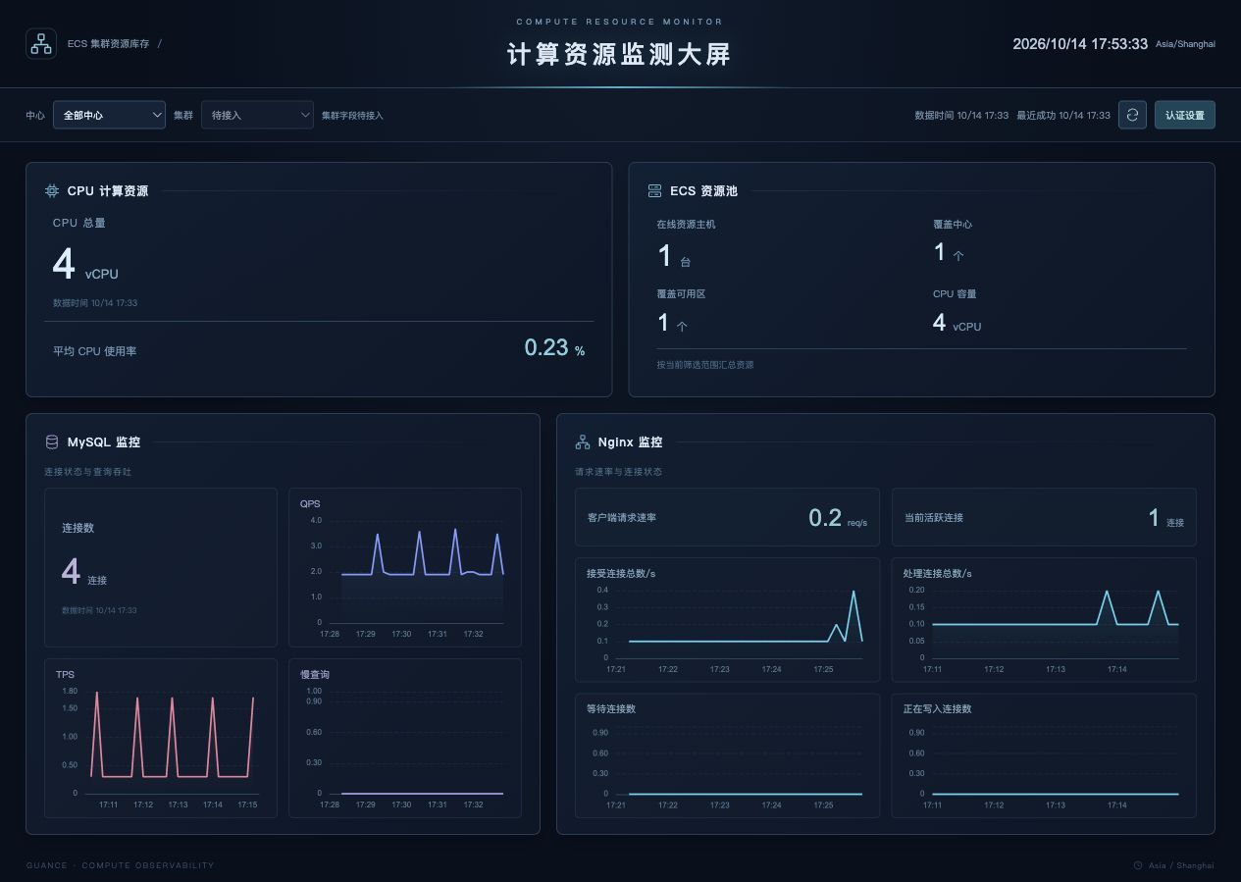Viewport: 1241px width, 882px height.
Task: Click the refresh data icon button
Action: click(x=1132, y=115)
